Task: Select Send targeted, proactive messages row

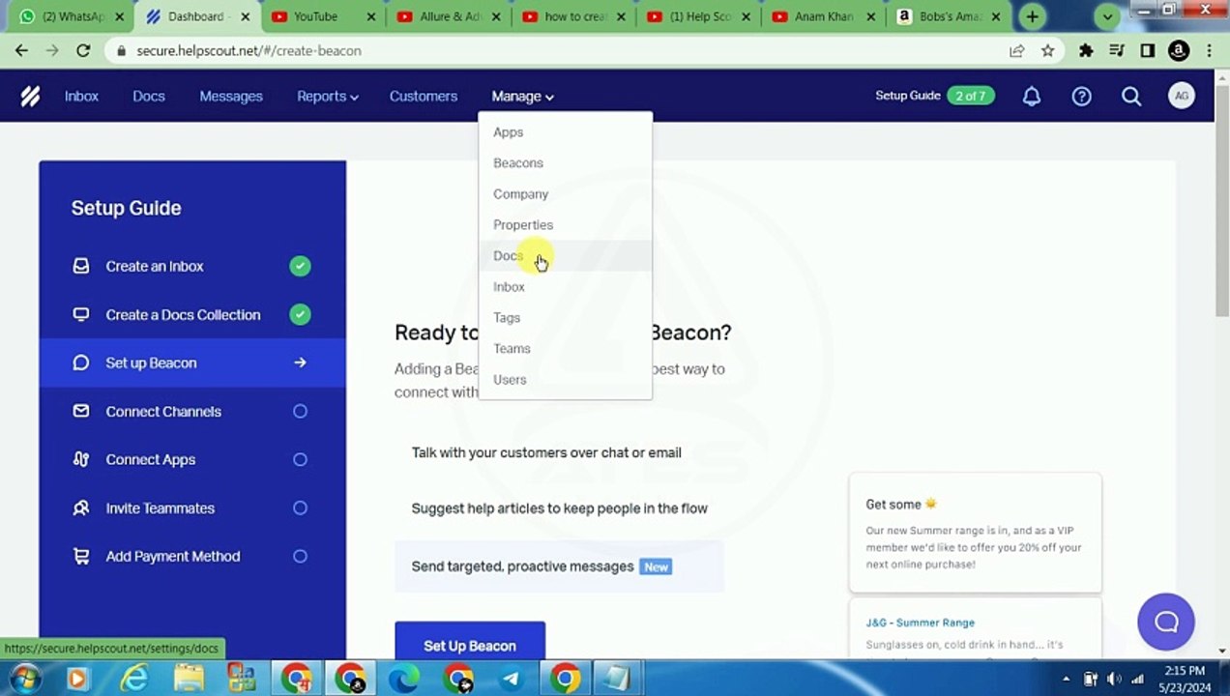Action: pyautogui.click(x=559, y=566)
